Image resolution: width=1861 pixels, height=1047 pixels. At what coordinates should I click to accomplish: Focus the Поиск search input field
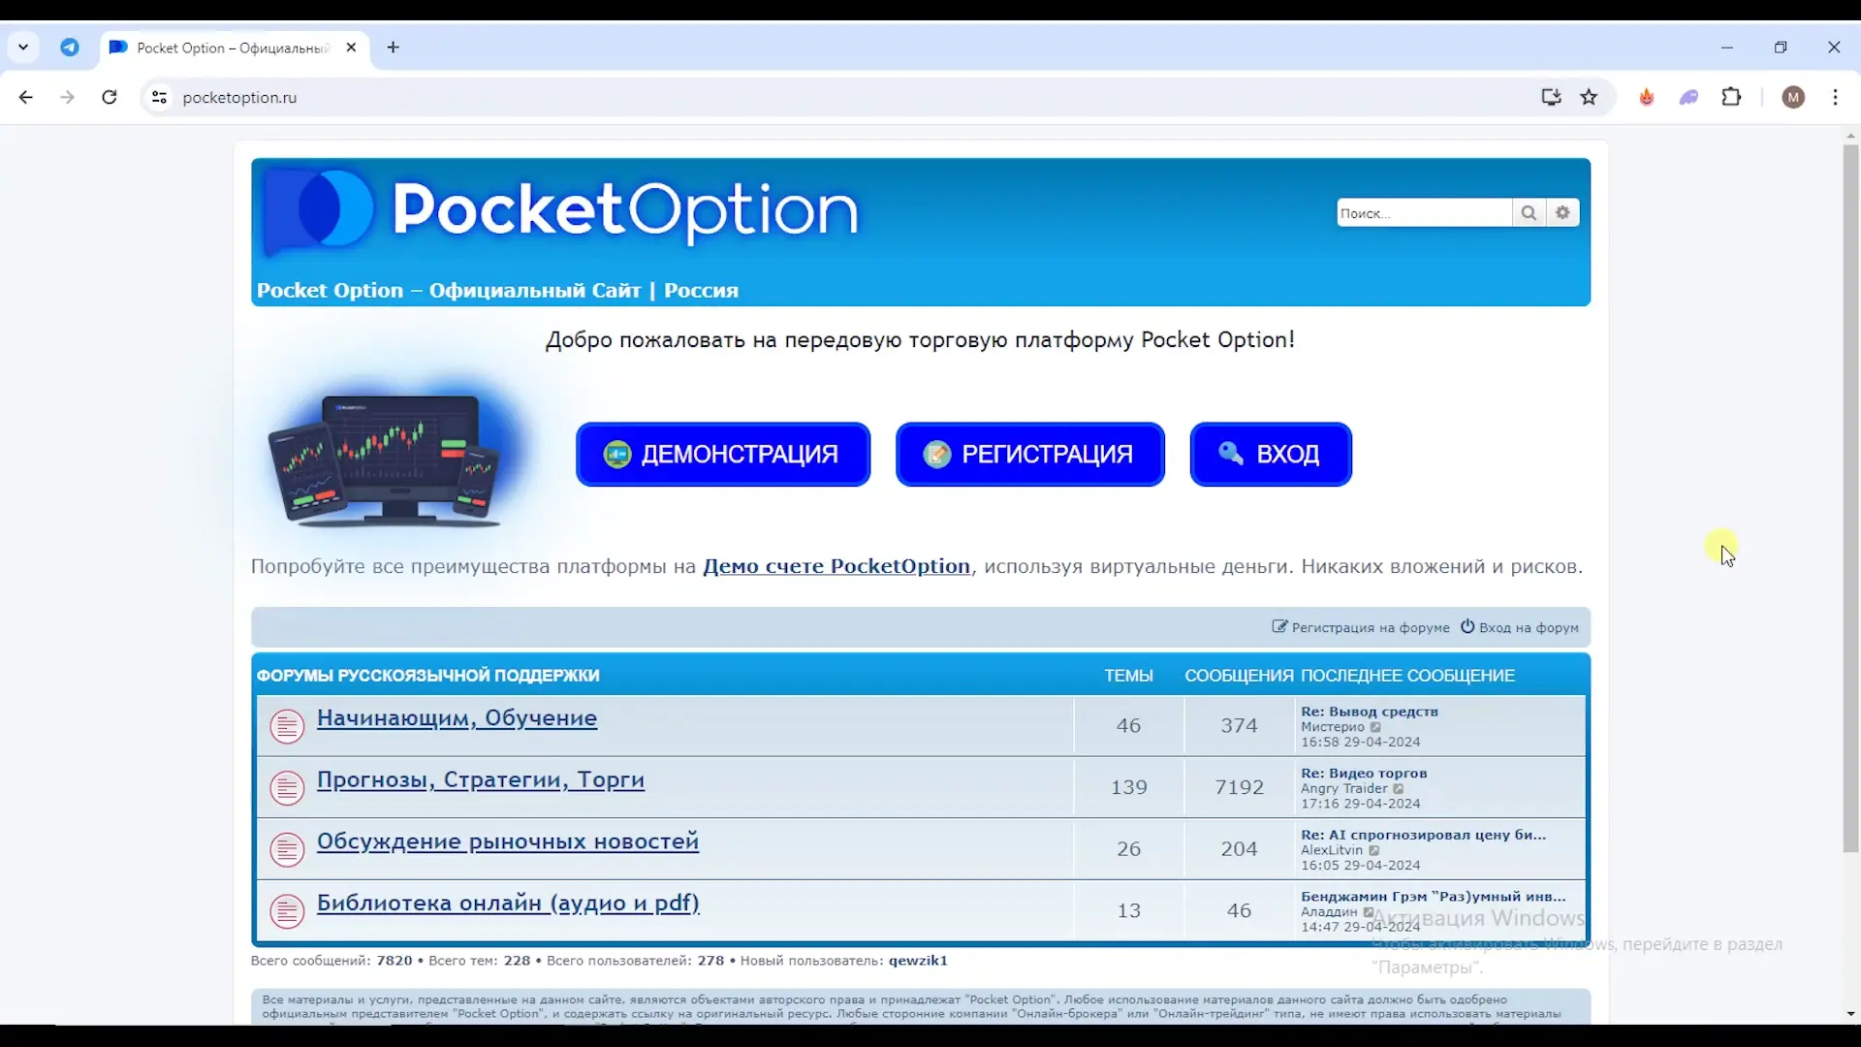point(1423,213)
